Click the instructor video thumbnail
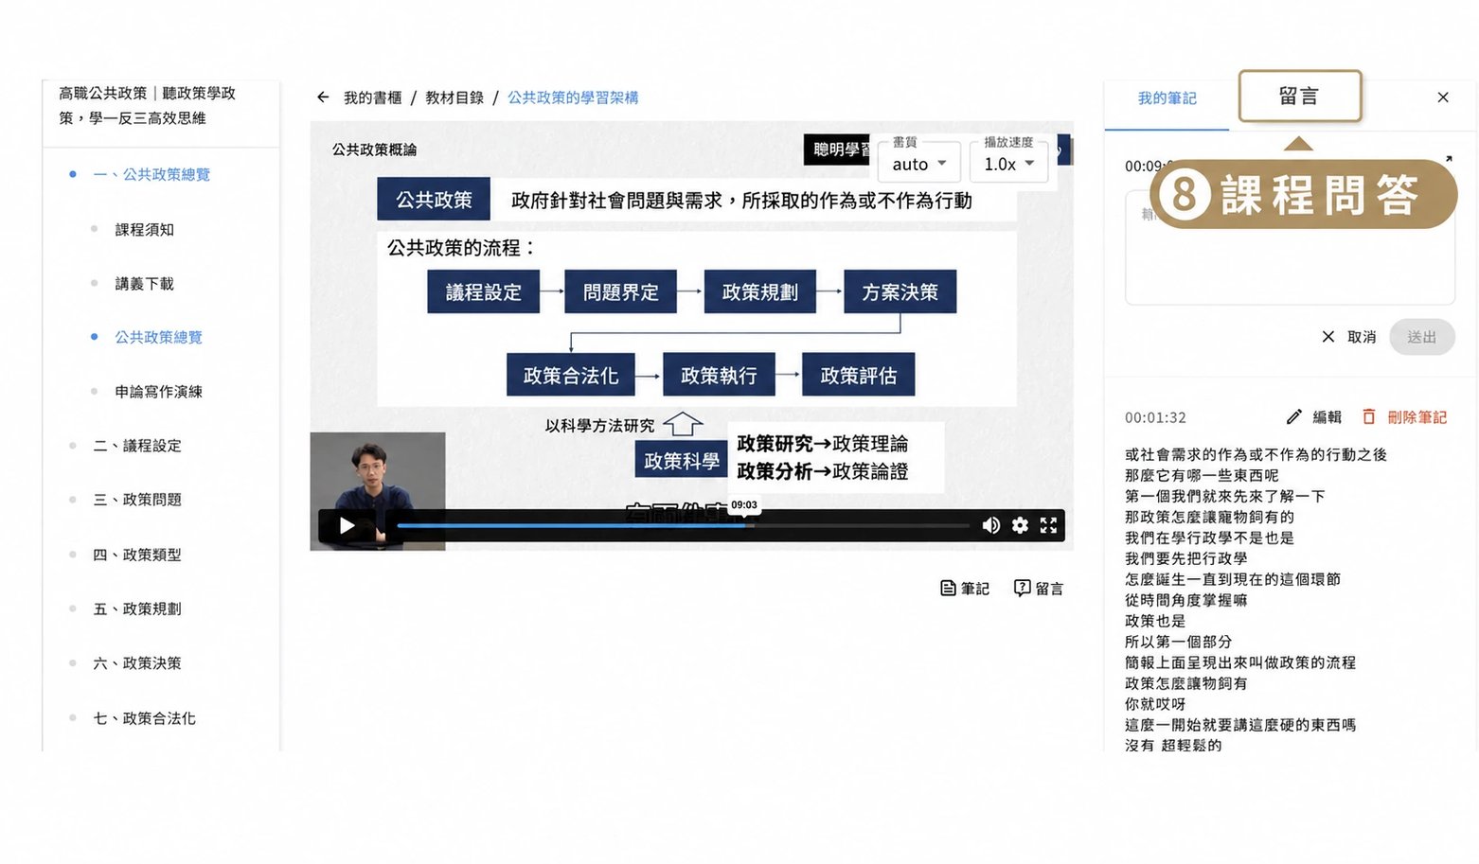Image resolution: width=1479 pixels, height=864 pixels. pyautogui.click(x=378, y=490)
